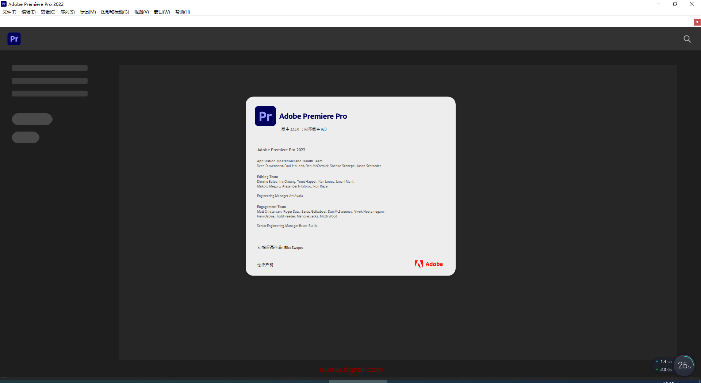Open the 序列(S) menu
The height and width of the screenshot is (383, 701).
tap(68, 12)
